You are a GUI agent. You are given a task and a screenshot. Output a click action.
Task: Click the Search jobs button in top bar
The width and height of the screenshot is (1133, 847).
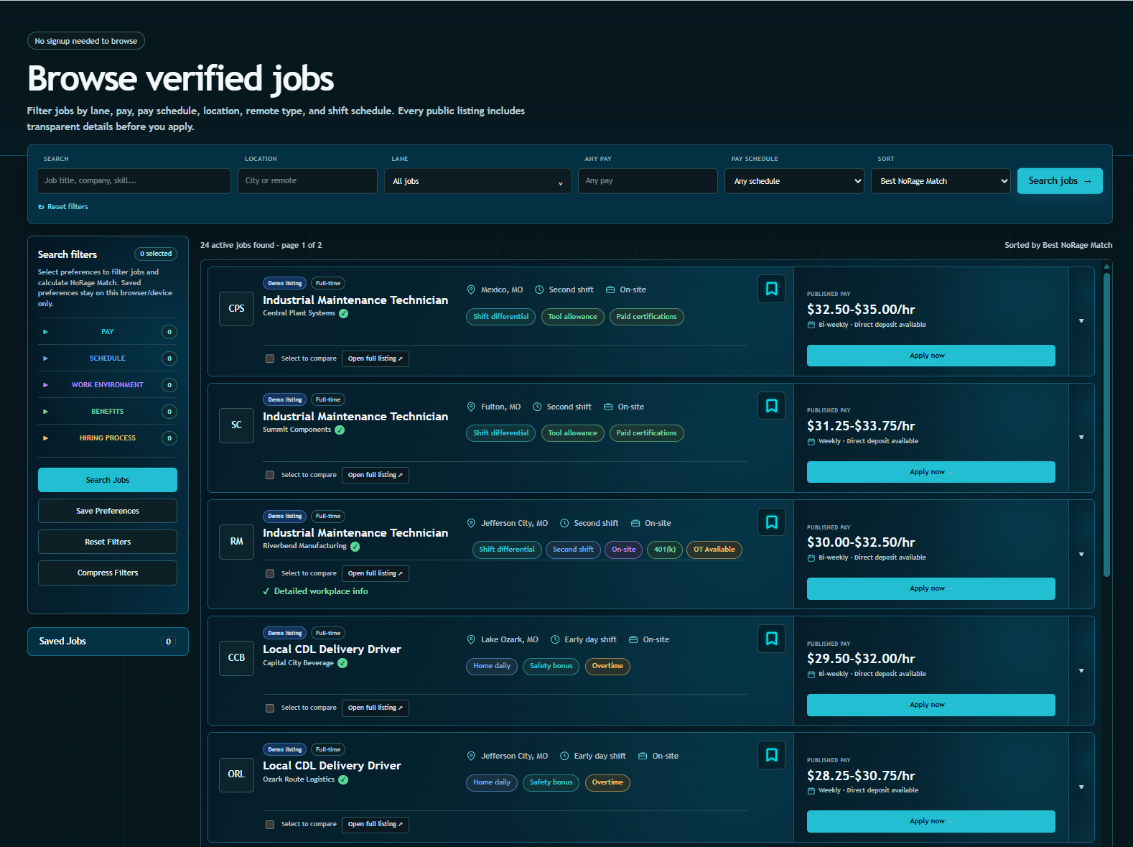pyautogui.click(x=1060, y=181)
